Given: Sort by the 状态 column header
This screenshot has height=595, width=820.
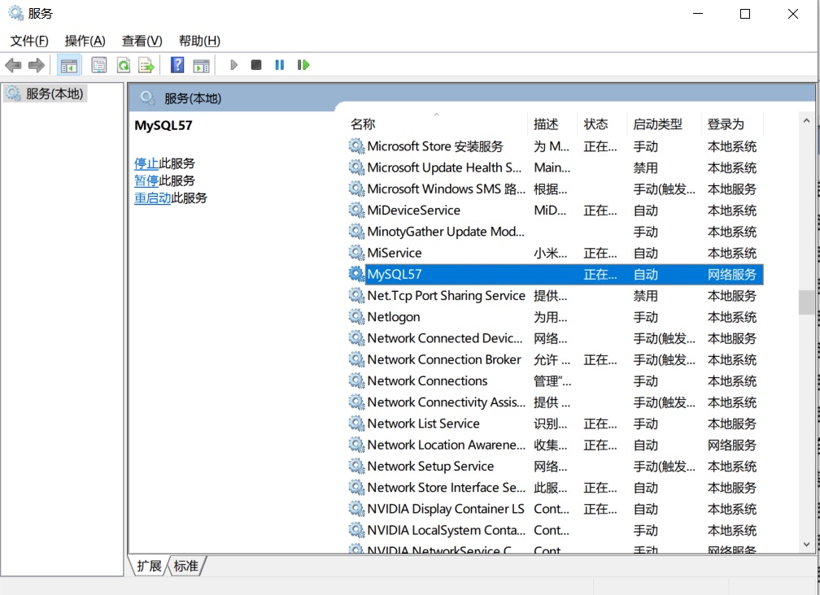Looking at the screenshot, I should click(601, 124).
